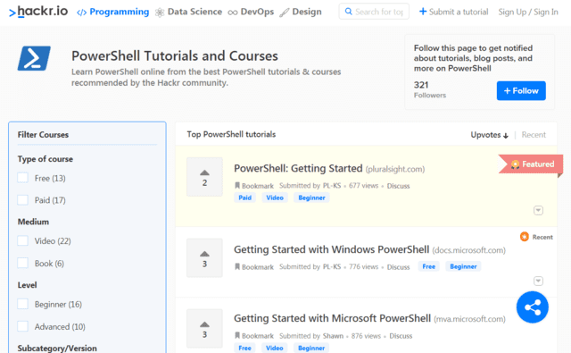Enable the Paid (17) filter checkbox
This screenshot has height=353, width=571.
(x=22, y=200)
